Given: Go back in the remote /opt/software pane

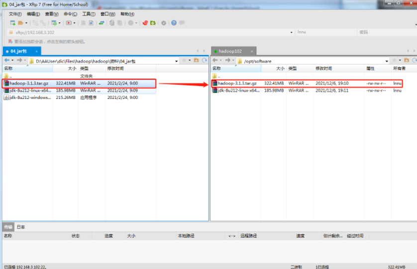Looking at the screenshot, I should pos(215,60).
